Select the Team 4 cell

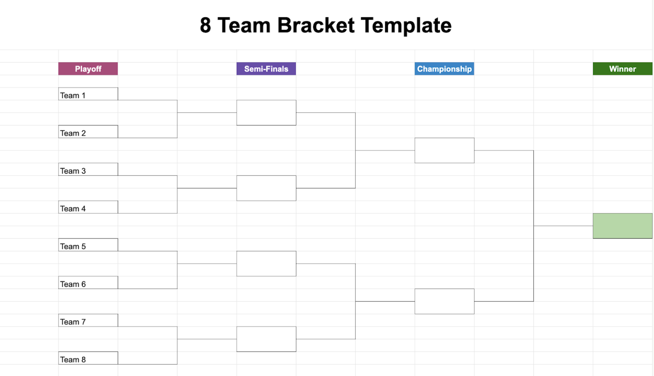pos(88,207)
